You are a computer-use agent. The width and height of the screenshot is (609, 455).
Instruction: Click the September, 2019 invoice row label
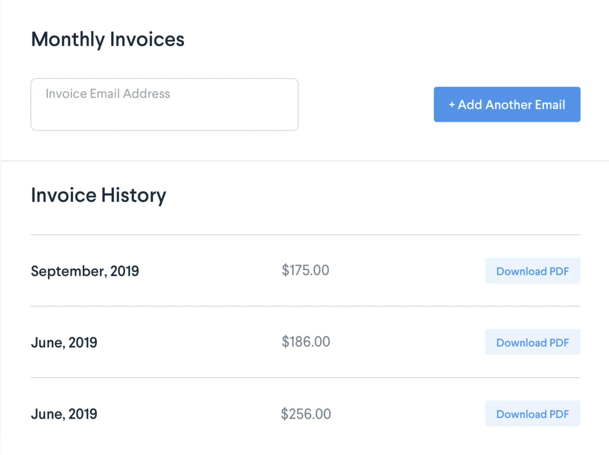[x=85, y=271]
